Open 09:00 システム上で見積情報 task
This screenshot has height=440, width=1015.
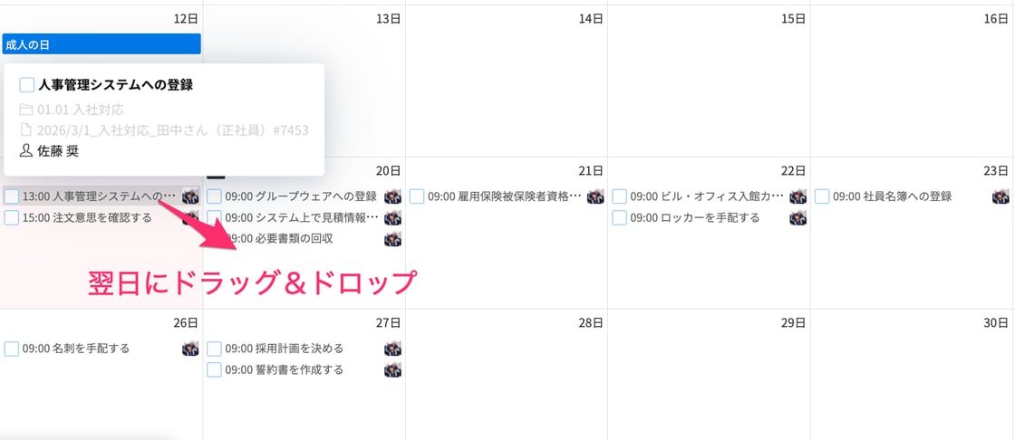click(x=302, y=218)
